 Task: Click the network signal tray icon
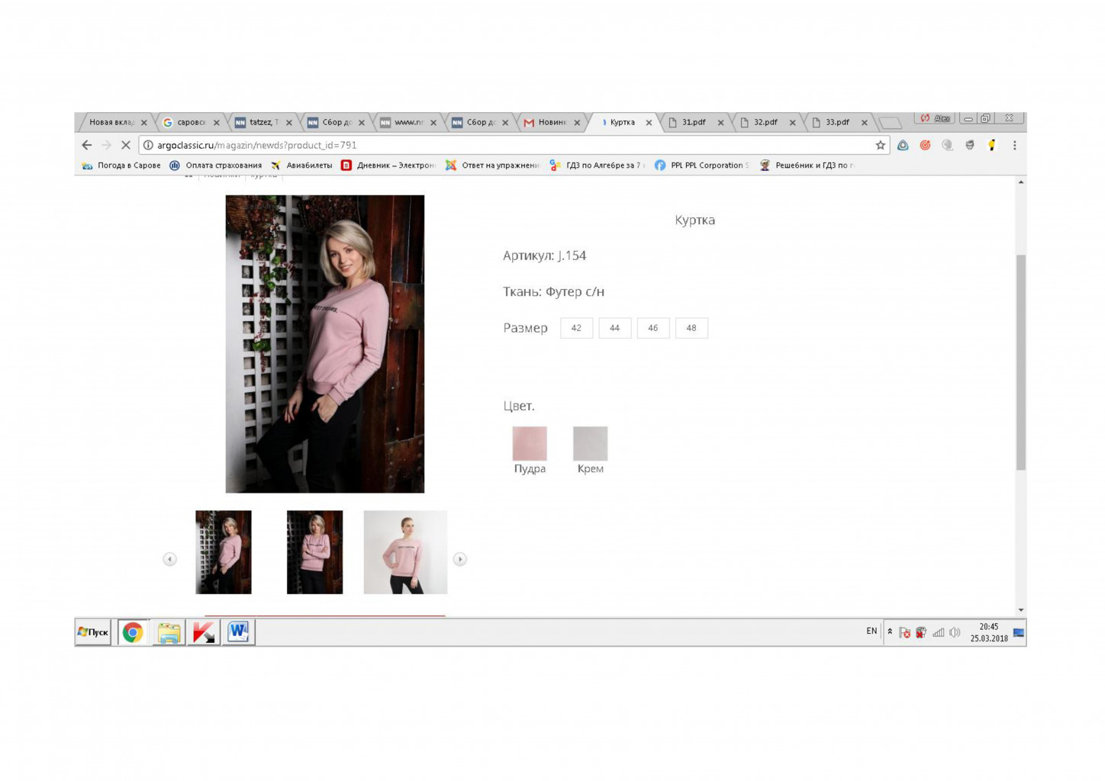(938, 632)
